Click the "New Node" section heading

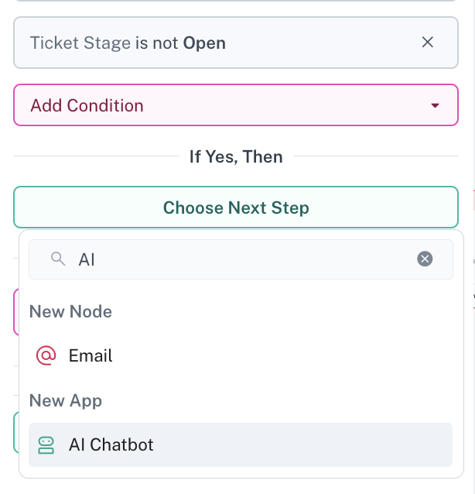(x=70, y=311)
